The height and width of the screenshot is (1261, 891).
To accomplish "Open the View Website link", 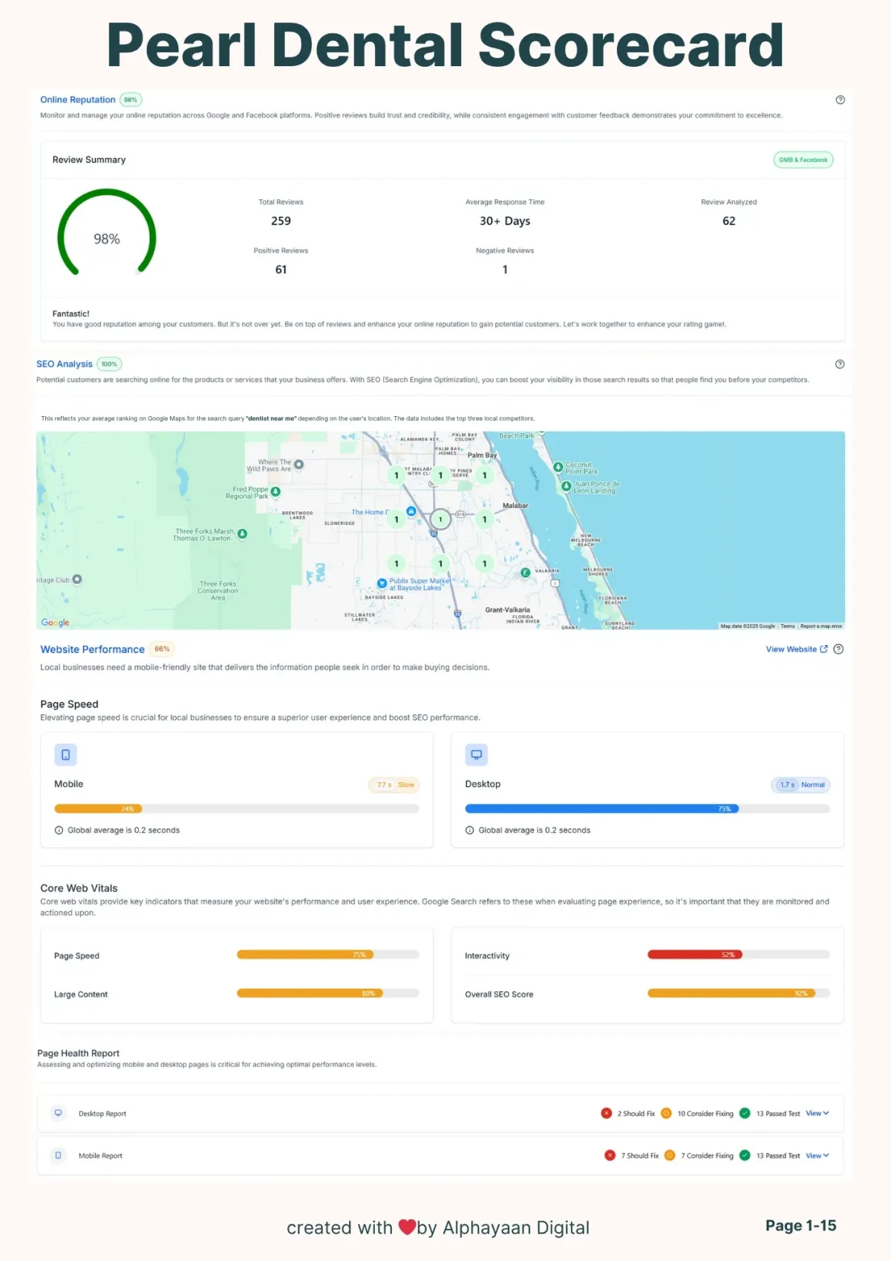I will tap(792, 649).
